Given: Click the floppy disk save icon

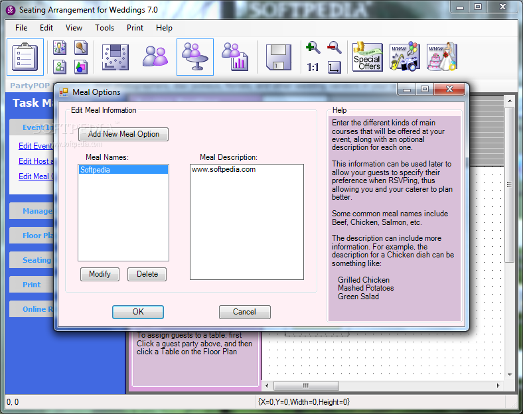Looking at the screenshot, I should point(279,57).
